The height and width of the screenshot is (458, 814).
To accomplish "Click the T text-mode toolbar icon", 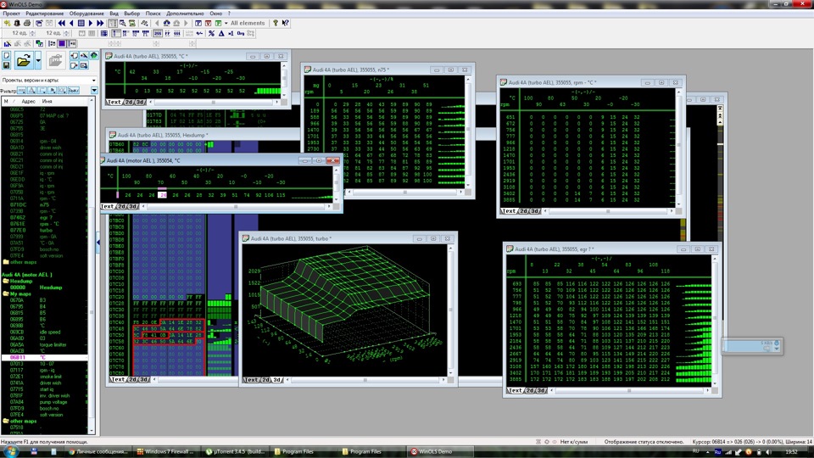I will pyautogui.click(x=198, y=23).
